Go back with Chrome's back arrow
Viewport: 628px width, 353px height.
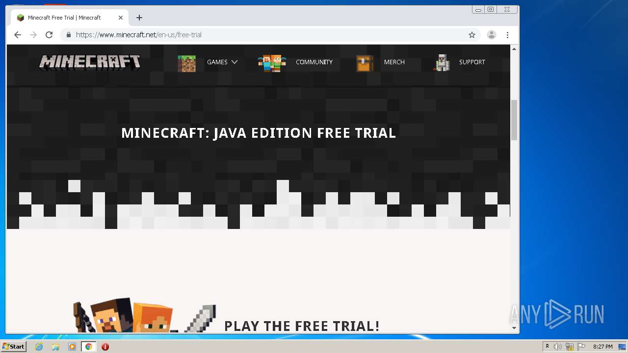(x=18, y=35)
